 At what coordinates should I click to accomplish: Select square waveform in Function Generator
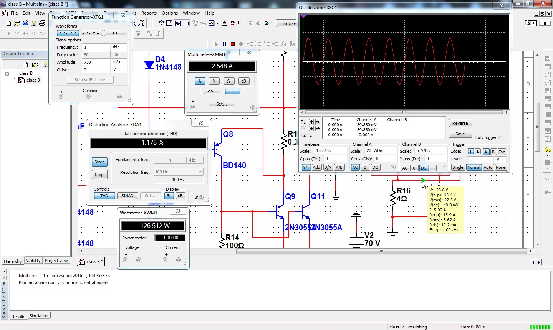pyautogui.click(x=115, y=33)
